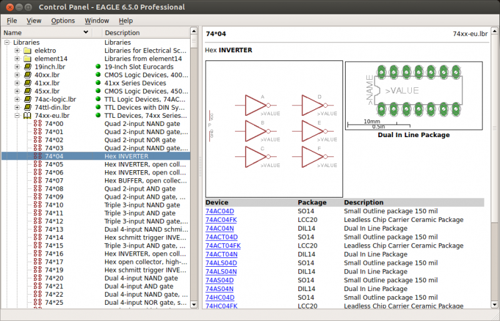Collapse the 74xx-eu.lbr library node
This screenshot has width=500, height=321.
(x=17, y=115)
